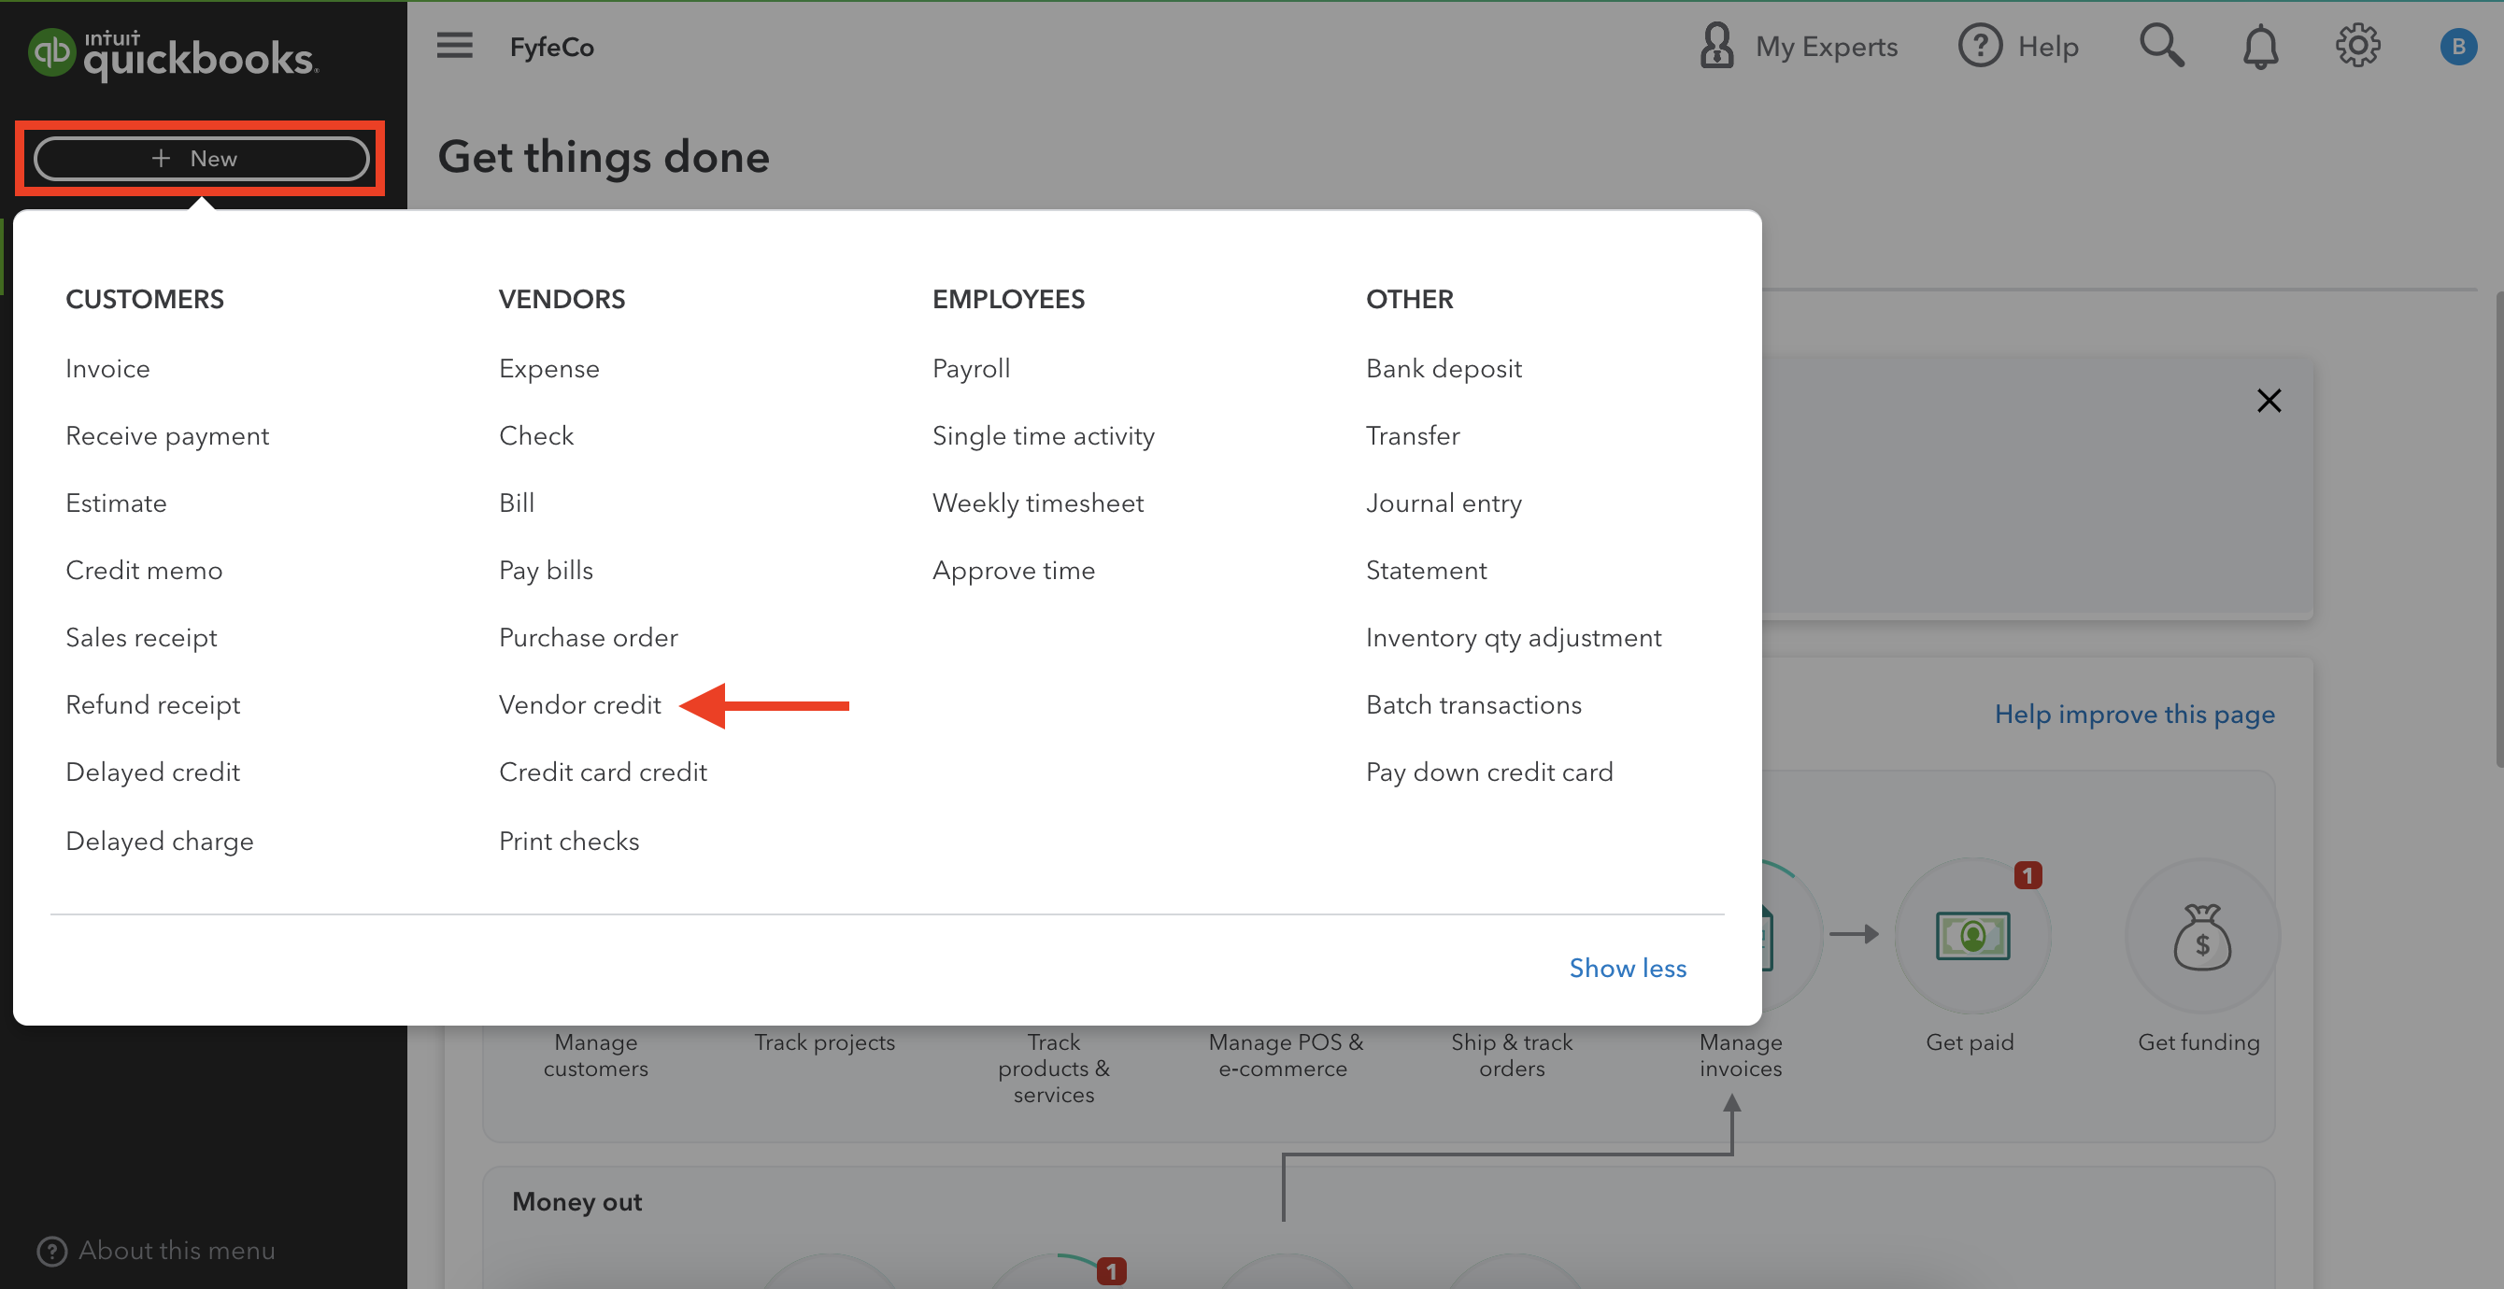The image size is (2504, 1289).
Task: Open the settings gear menu
Action: coord(2357,46)
